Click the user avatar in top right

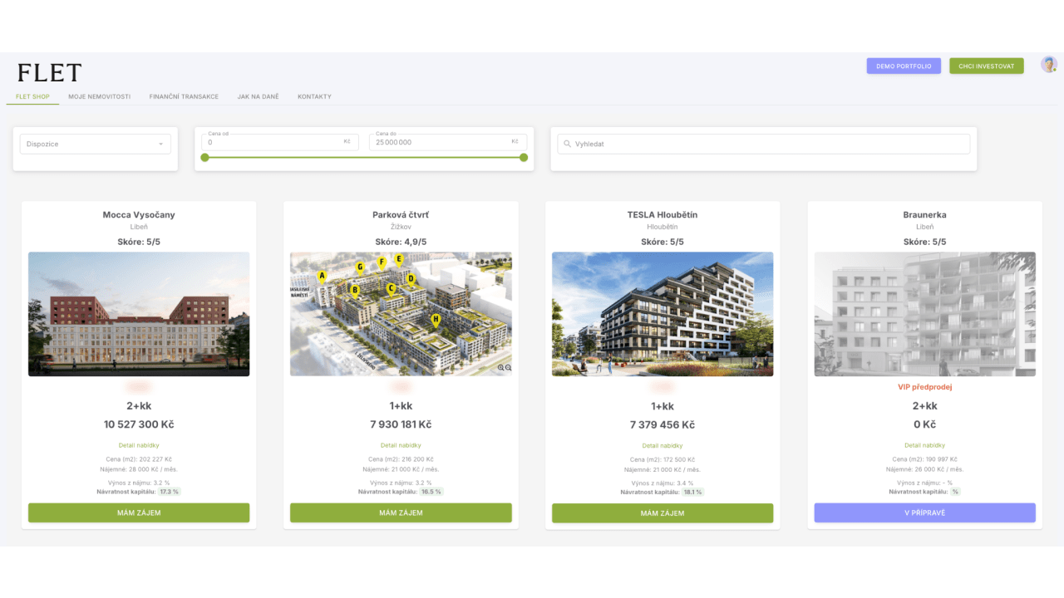pyautogui.click(x=1049, y=65)
